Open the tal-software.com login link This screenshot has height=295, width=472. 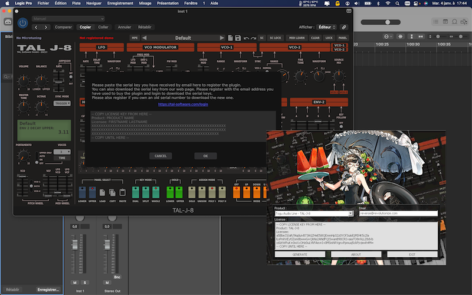click(x=183, y=104)
